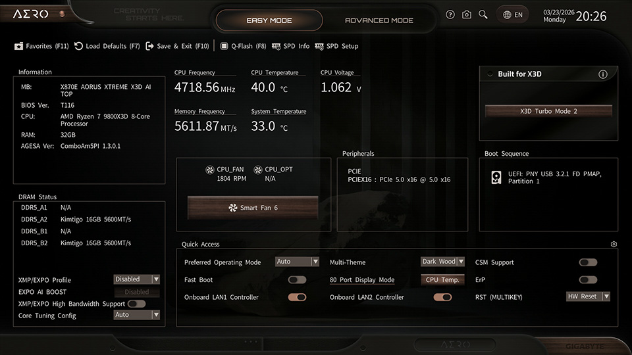632x355 pixels.
Task: Toggle Fast Boot switch
Action: (297, 280)
